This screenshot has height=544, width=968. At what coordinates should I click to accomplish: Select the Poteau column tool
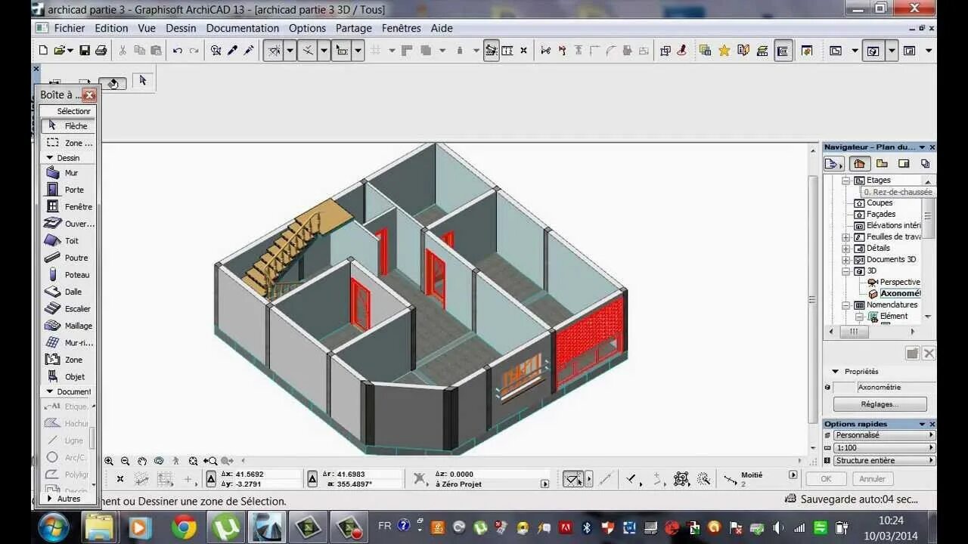(x=68, y=275)
